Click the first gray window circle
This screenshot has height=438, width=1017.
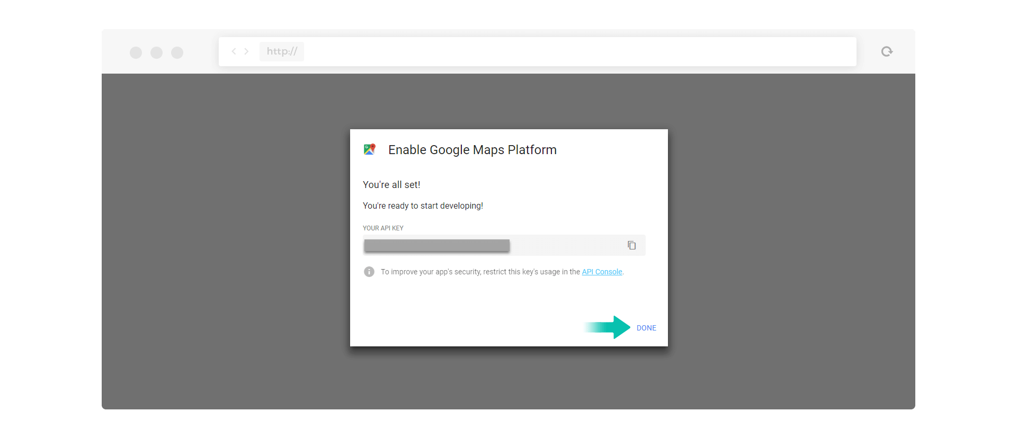[x=136, y=52]
